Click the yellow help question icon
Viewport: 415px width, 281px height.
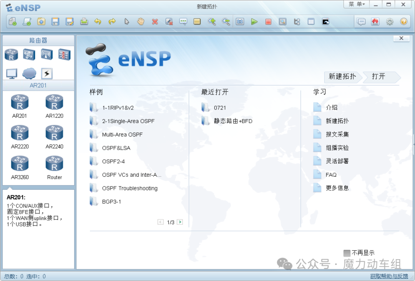[403, 21]
